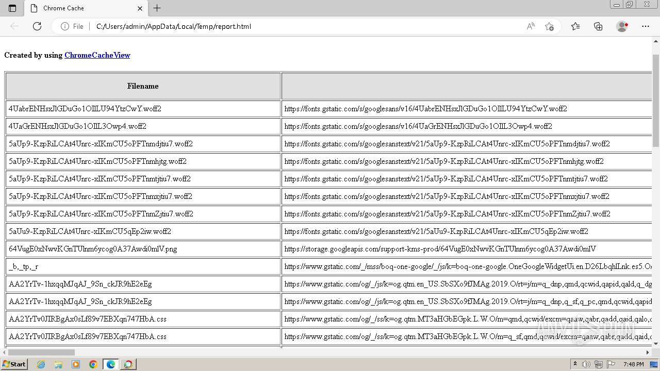Open a new browser tab
660x371 pixels.
(x=157, y=8)
